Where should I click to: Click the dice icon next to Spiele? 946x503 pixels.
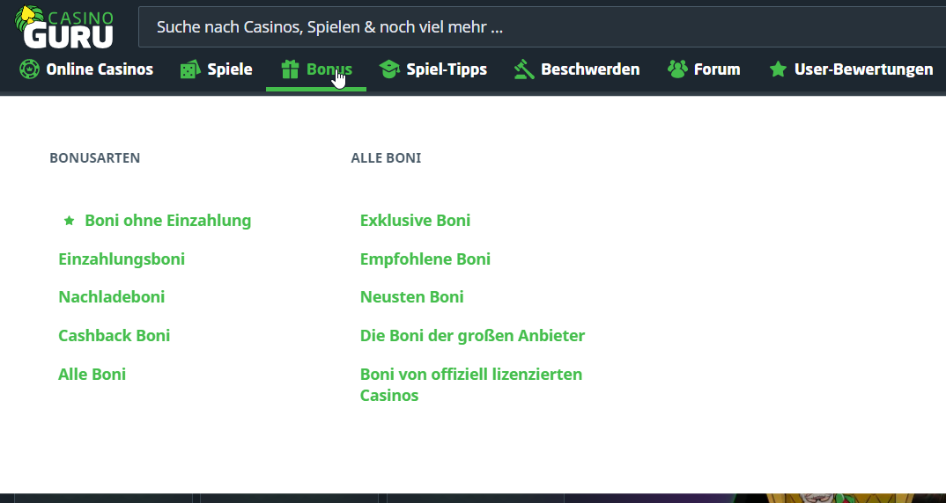click(x=189, y=69)
